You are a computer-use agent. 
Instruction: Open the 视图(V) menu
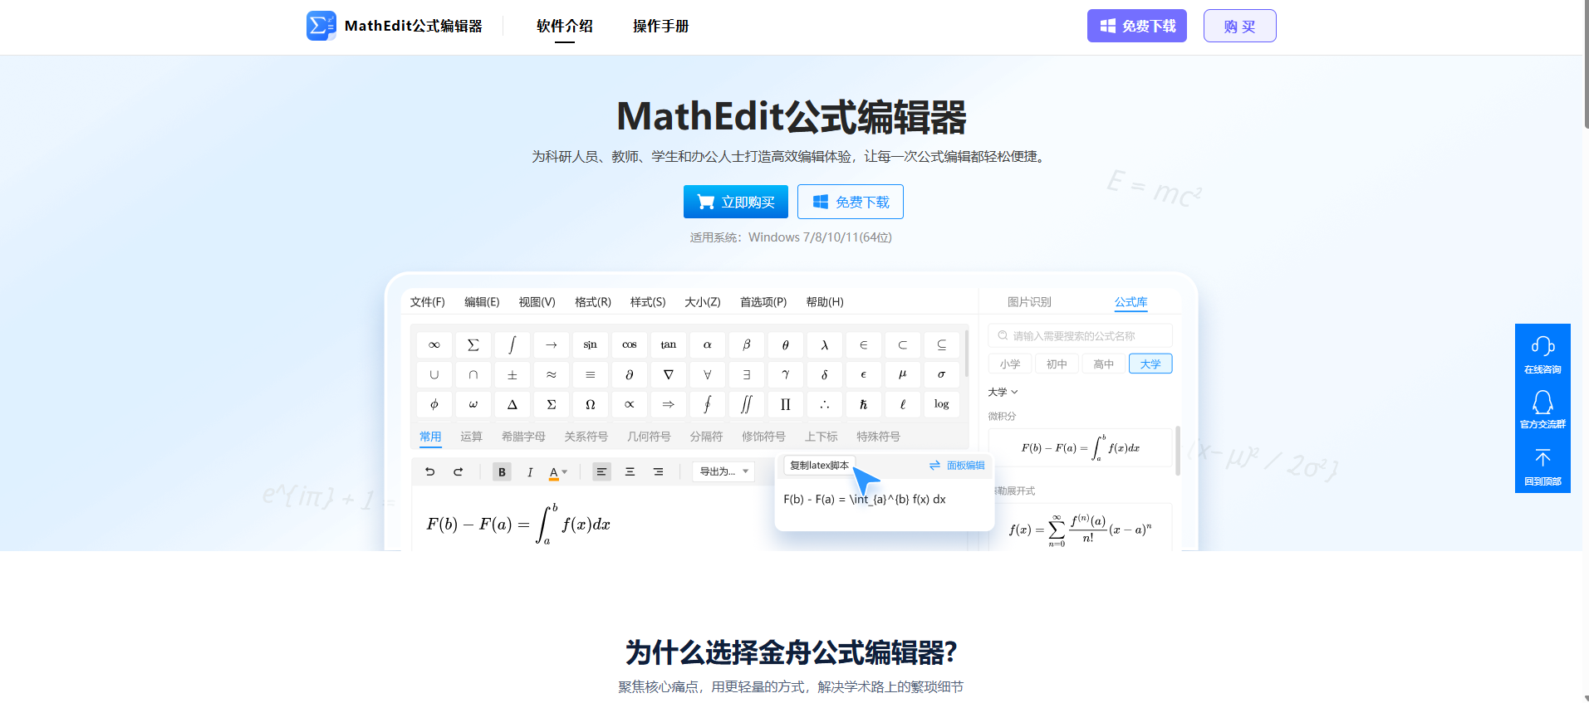pos(537,302)
